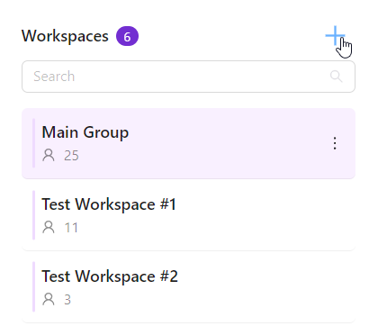Click the member count 3 on Test Workspace #2
The image size is (378, 326).
pyautogui.click(x=67, y=300)
